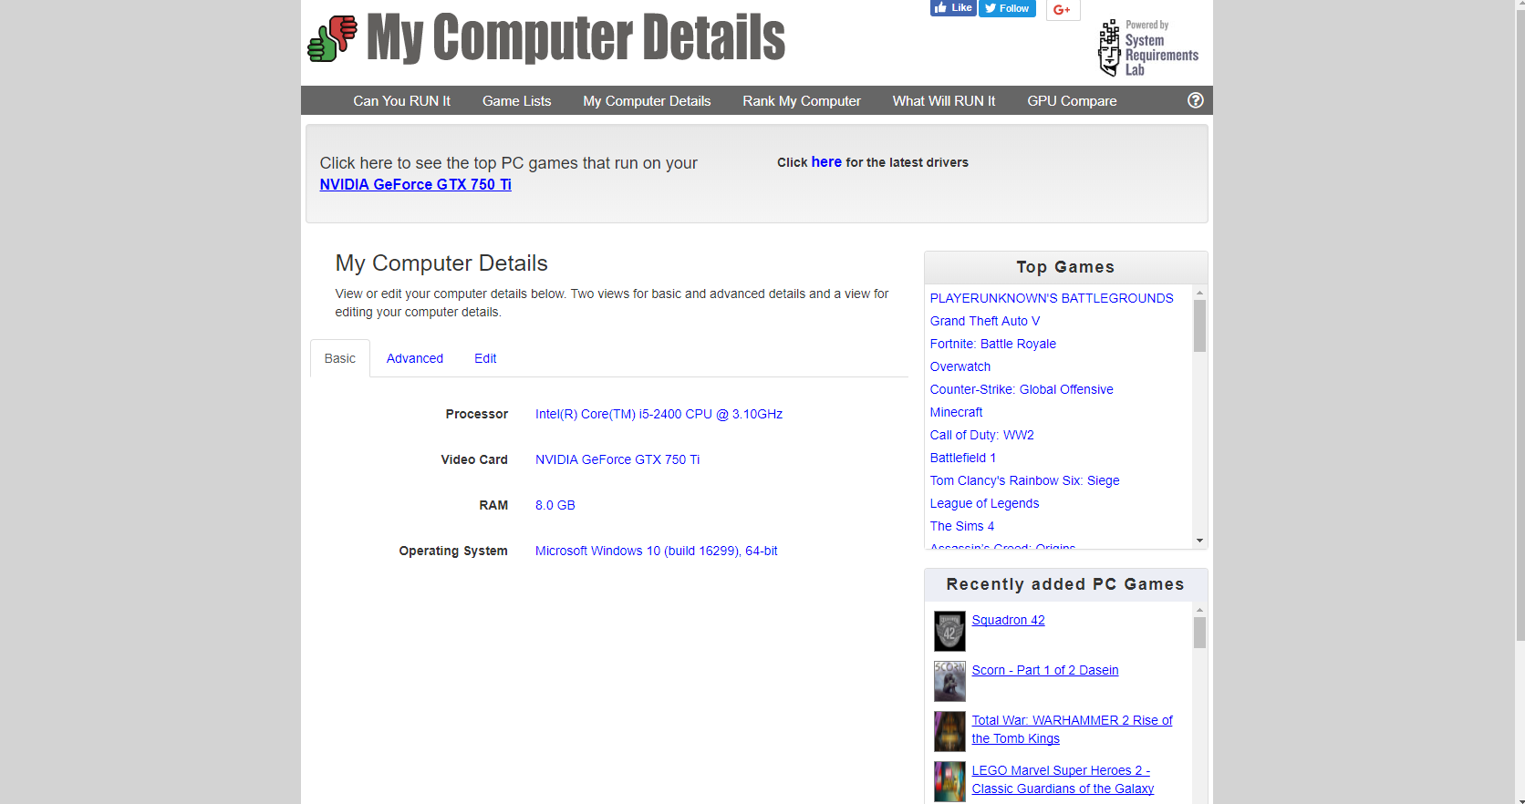Open Grand Theft Auto V link
Image resolution: width=1525 pixels, height=804 pixels.
pos(985,321)
